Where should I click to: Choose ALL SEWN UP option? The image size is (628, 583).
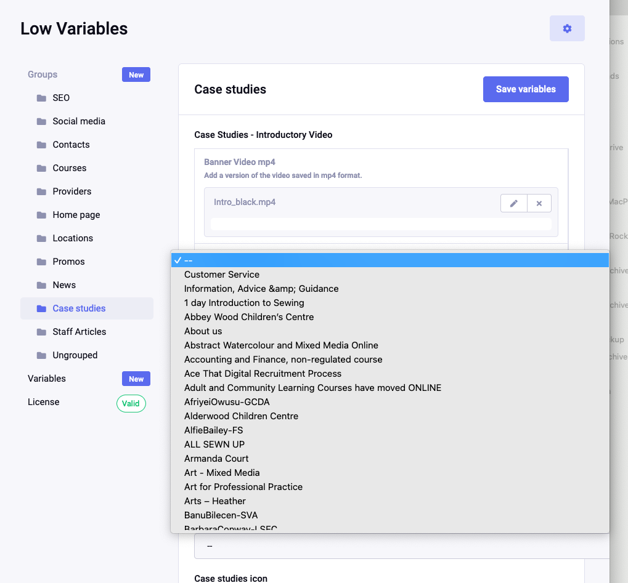[390, 444]
